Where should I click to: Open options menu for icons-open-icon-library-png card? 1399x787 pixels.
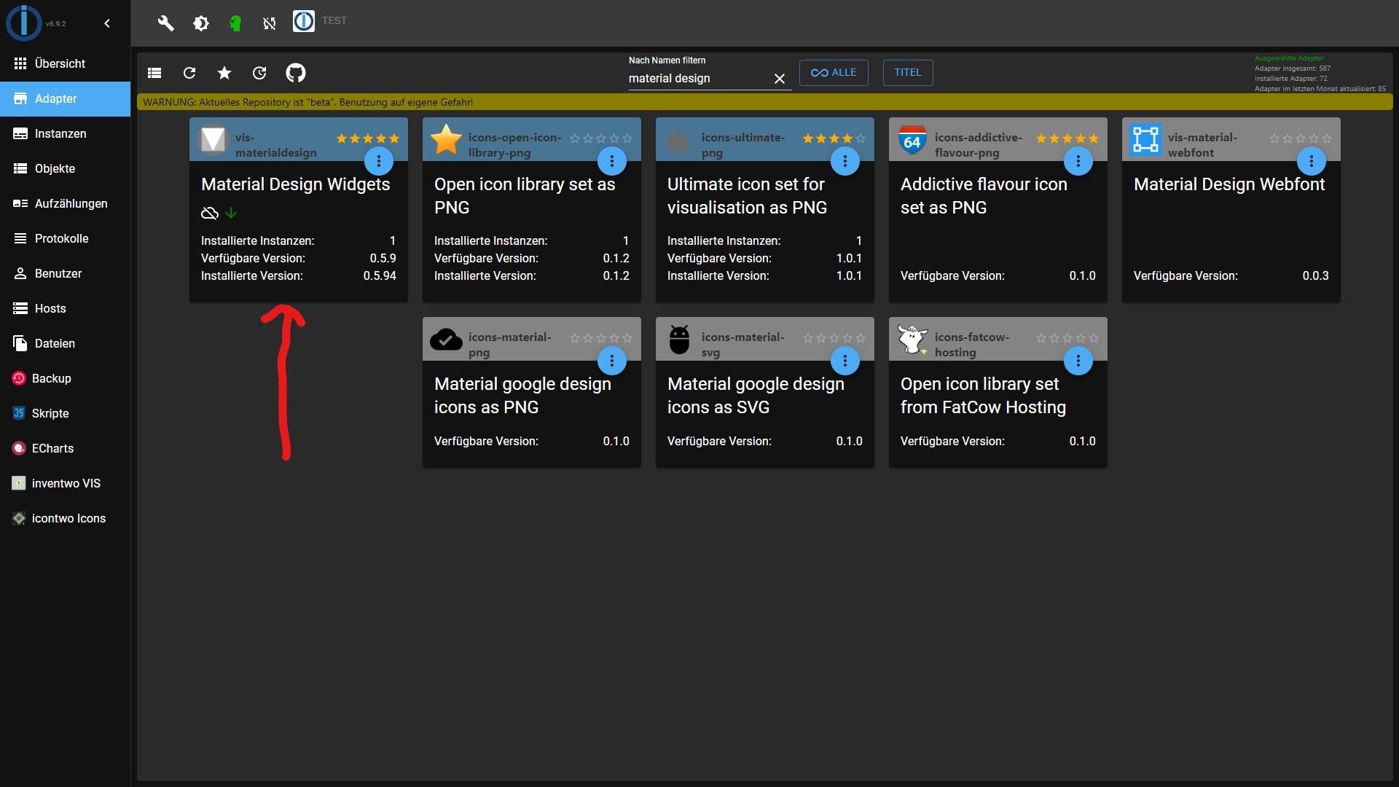click(612, 161)
